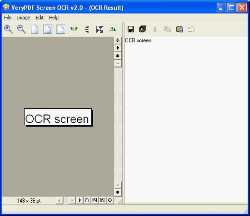This screenshot has width=250, height=216.
Task: Click the zoom in magnifier tool
Action: (8, 29)
